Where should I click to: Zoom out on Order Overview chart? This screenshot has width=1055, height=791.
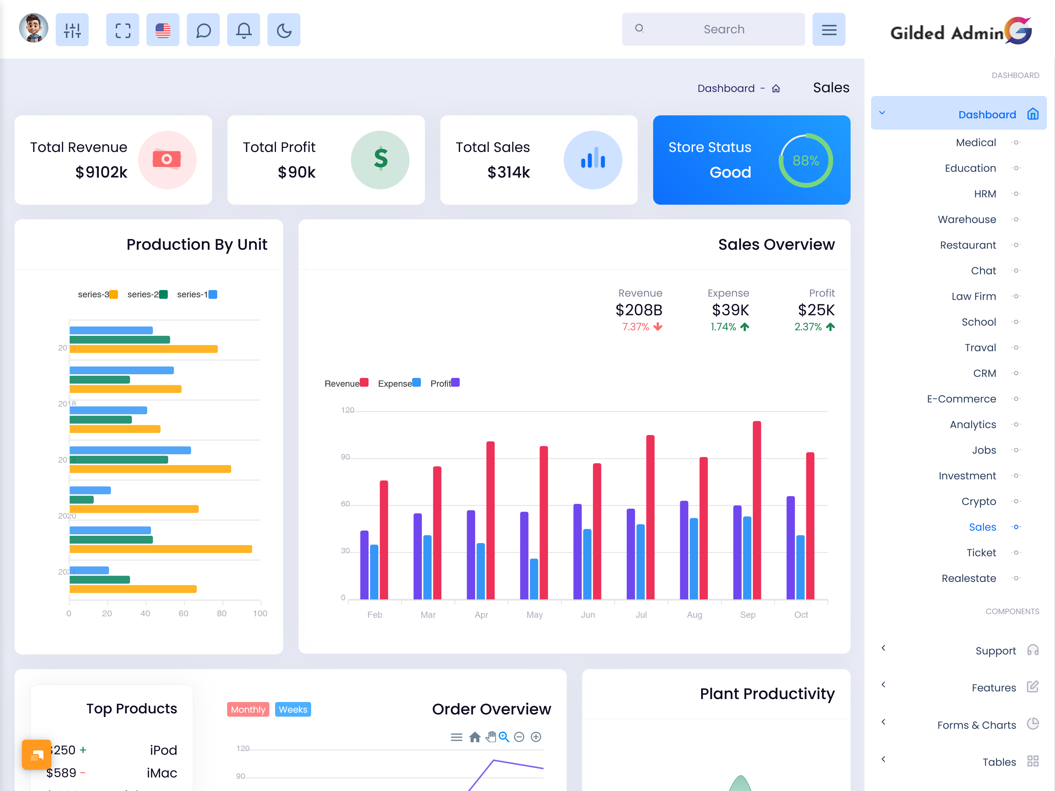(519, 737)
